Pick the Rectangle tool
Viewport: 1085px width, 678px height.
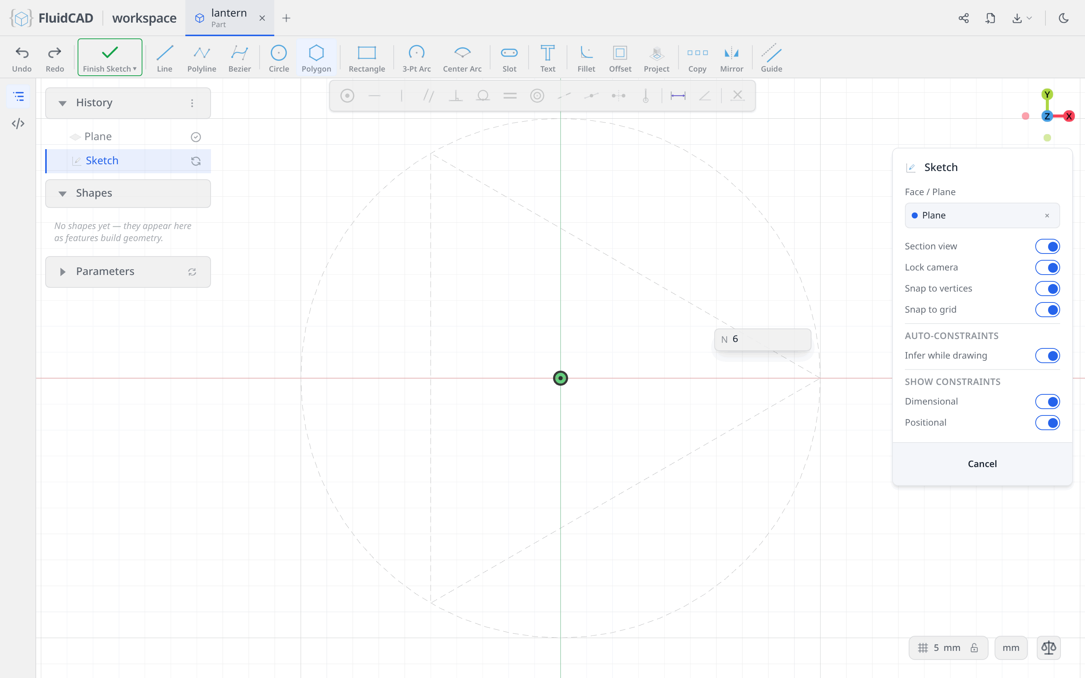tap(367, 58)
